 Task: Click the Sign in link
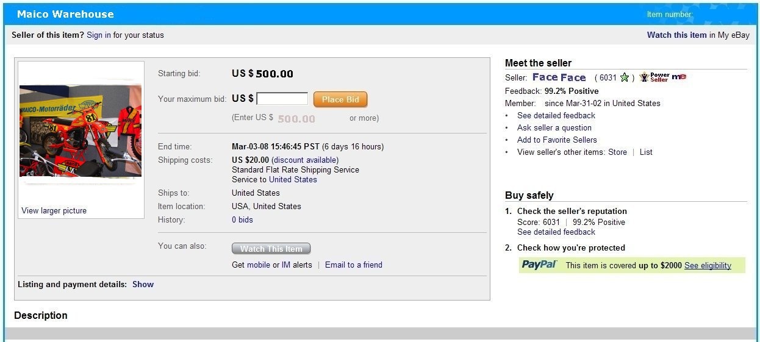99,35
